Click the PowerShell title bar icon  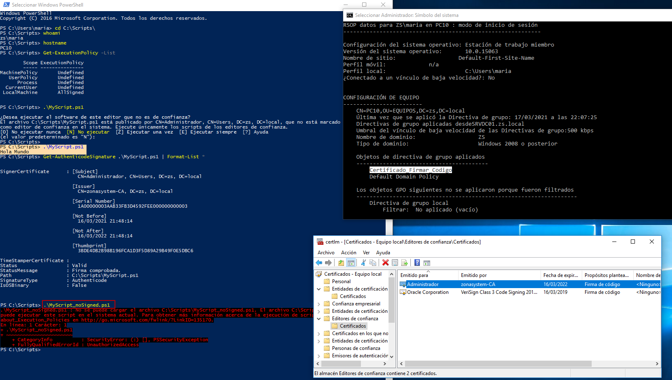tap(6, 5)
